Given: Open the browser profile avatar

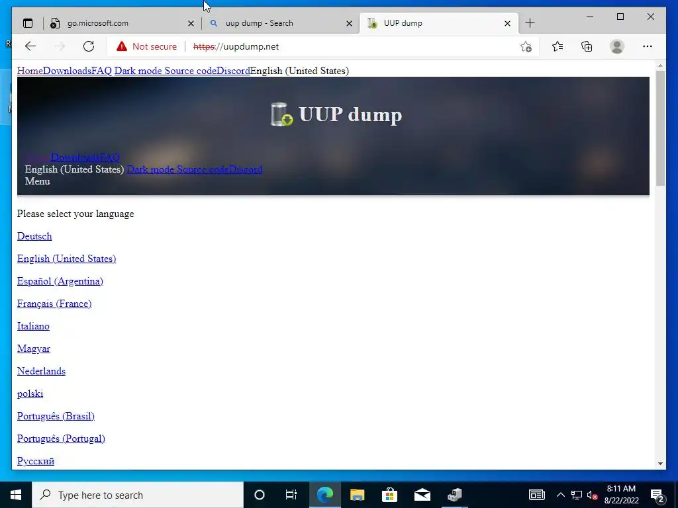Looking at the screenshot, I should coord(617,46).
